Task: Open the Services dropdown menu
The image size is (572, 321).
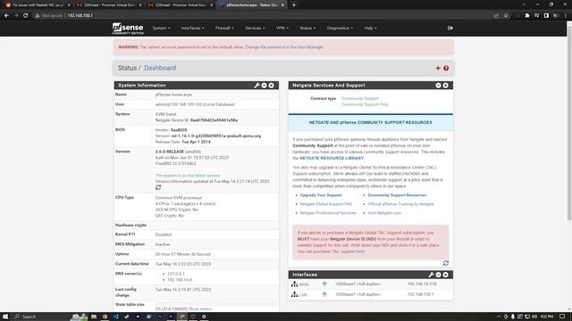Action: point(255,28)
